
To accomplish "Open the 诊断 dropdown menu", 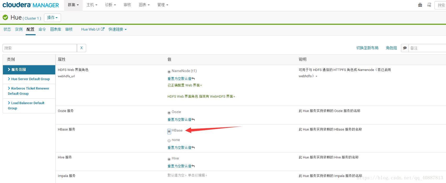I will tap(110, 5).
